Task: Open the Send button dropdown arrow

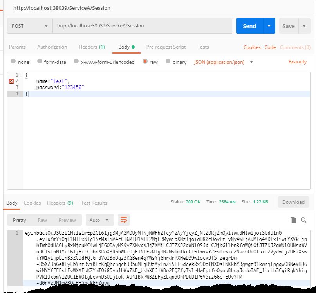Action: (x=269, y=26)
